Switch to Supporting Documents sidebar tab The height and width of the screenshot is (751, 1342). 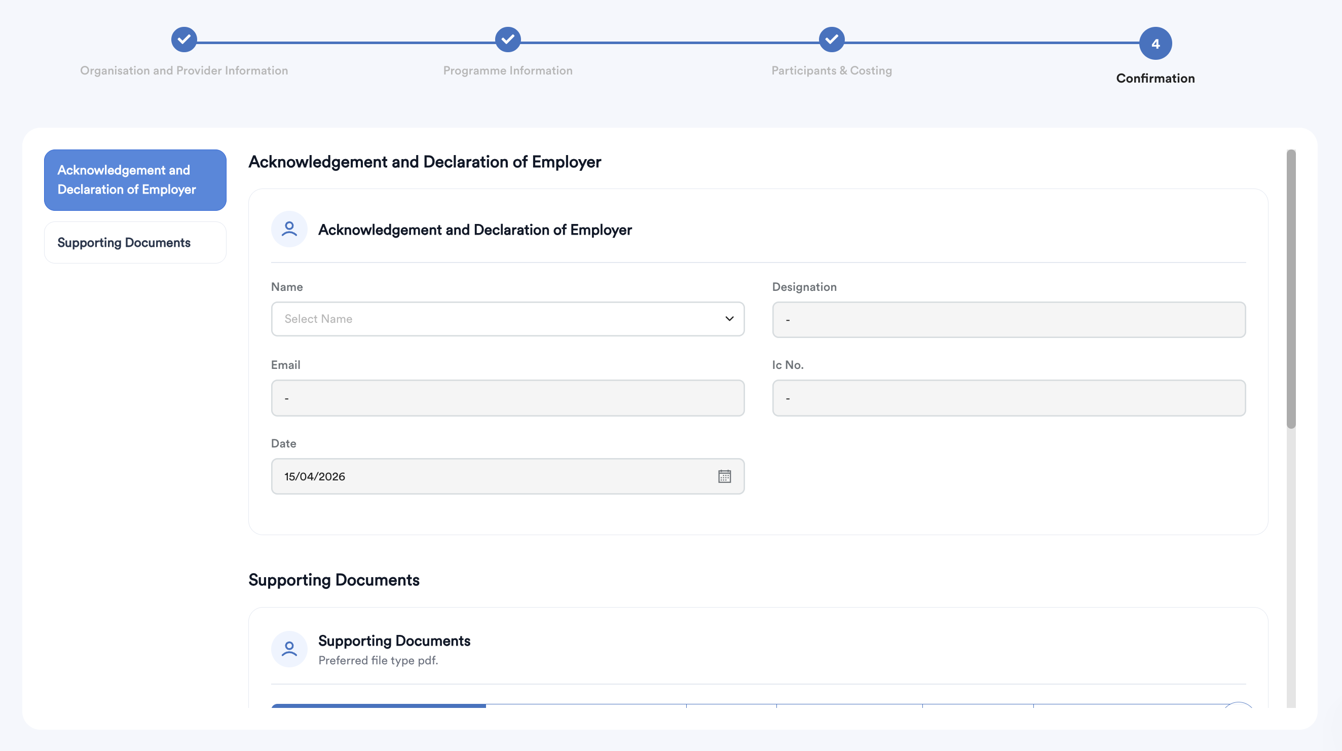(x=135, y=243)
